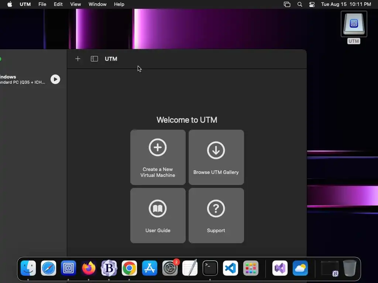Click the Support tile
The height and width of the screenshot is (283, 378).
[x=216, y=216]
